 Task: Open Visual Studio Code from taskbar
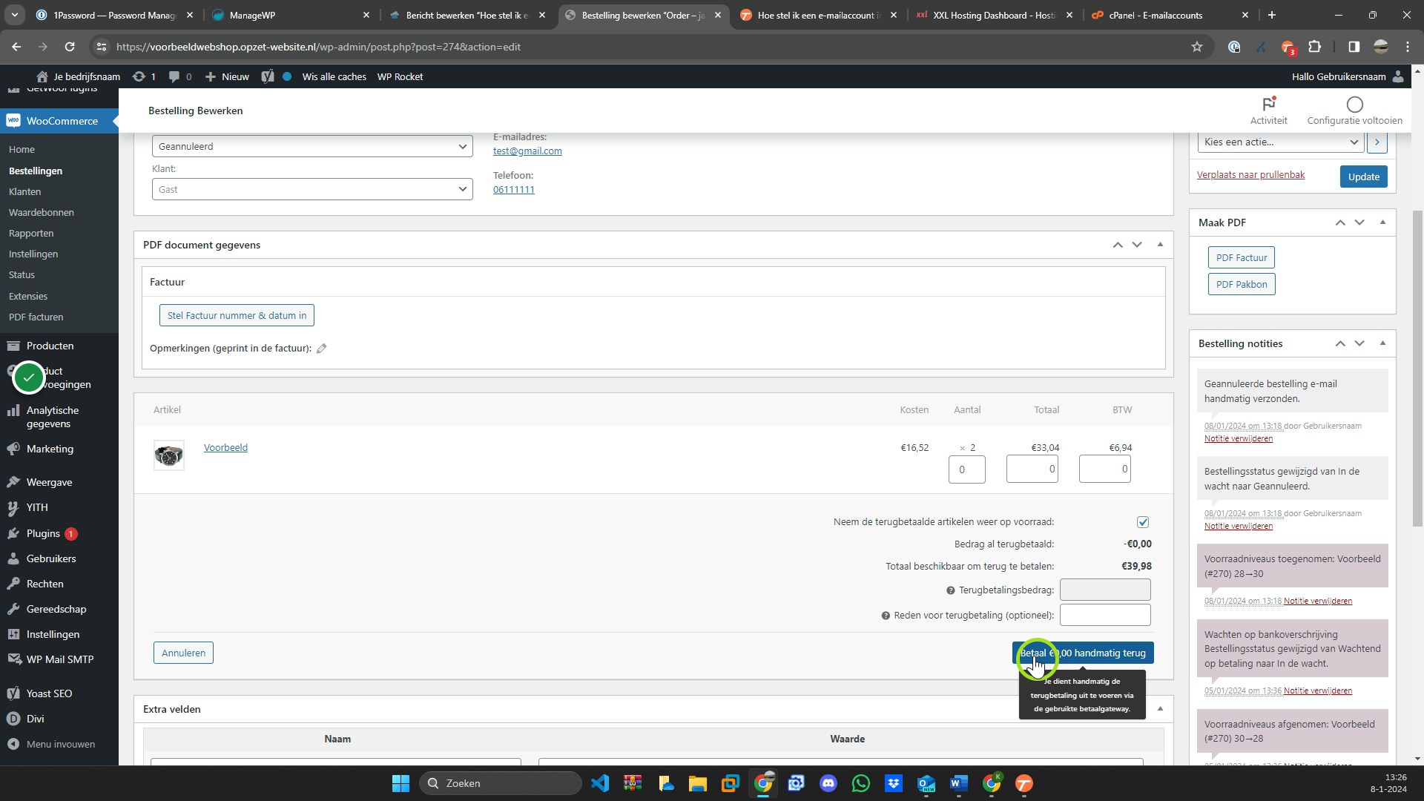(x=599, y=783)
